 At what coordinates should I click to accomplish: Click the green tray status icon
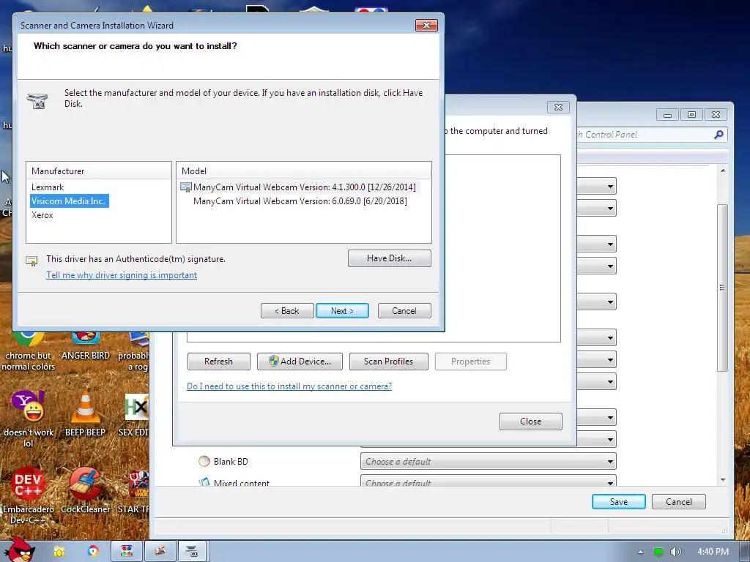pyautogui.click(x=658, y=552)
